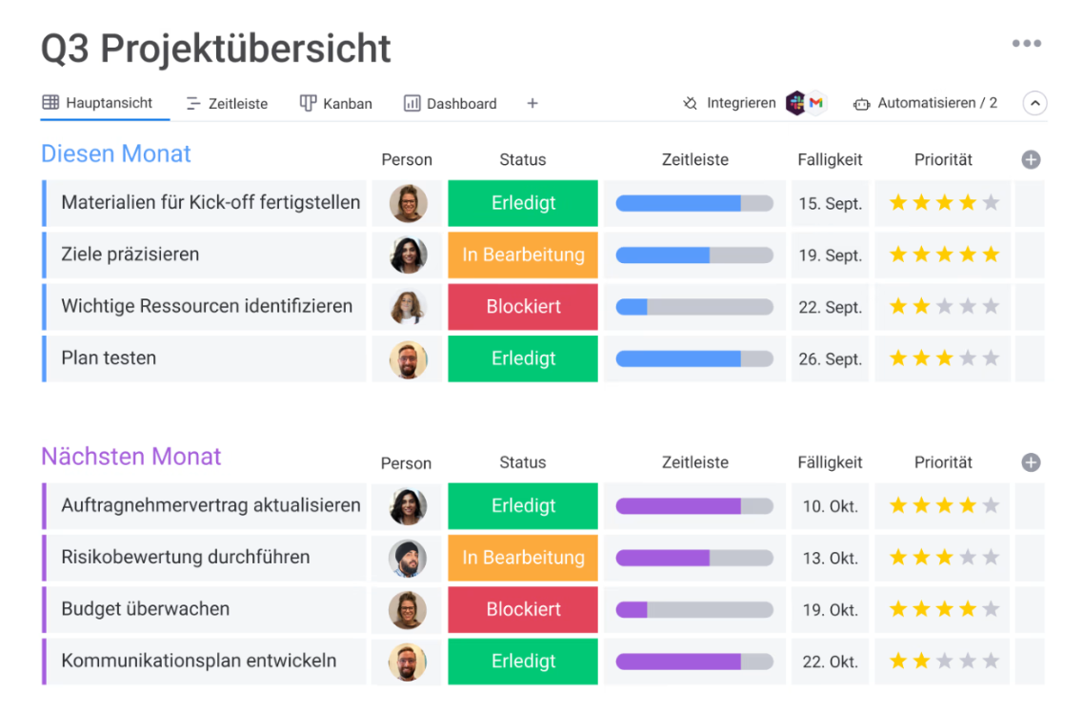The width and height of the screenshot is (1084, 714).
Task: Switch to the Kanban tab
Action: click(336, 104)
